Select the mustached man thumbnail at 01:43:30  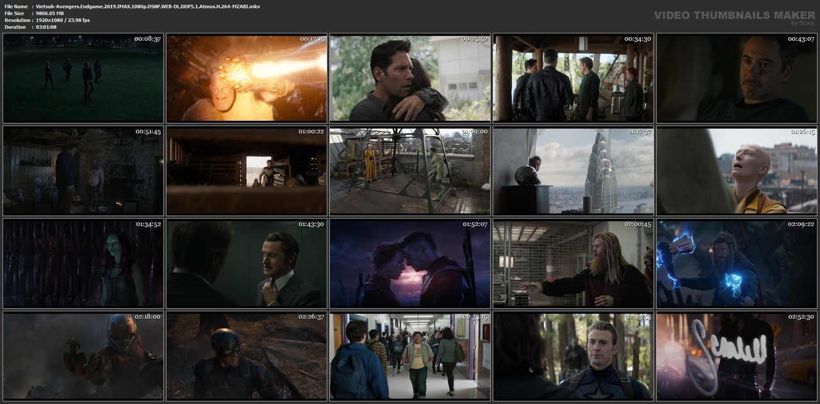[247, 263]
